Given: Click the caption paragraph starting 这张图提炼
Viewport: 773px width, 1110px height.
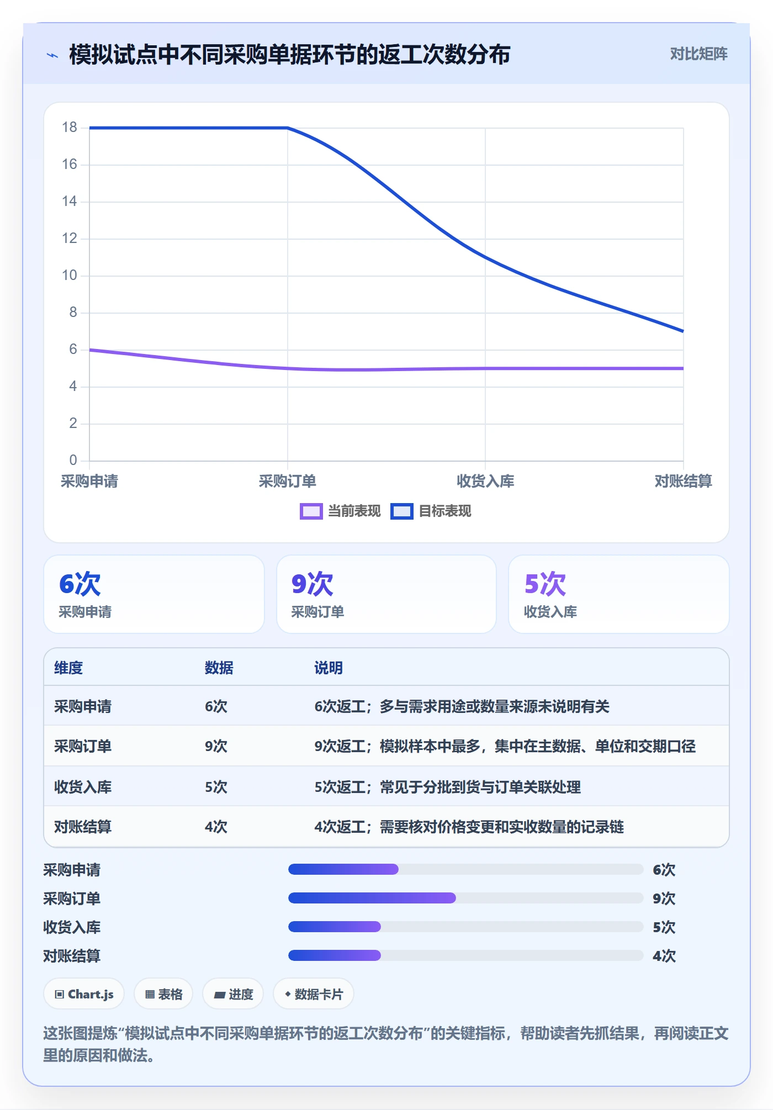Looking at the screenshot, I should pyautogui.click(x=386, y=1044).
